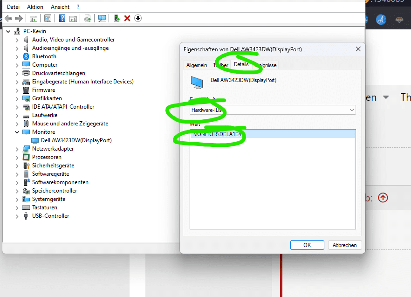
Task: Click the Druckwarteschlangen printer icon
Action: point(26,73)
